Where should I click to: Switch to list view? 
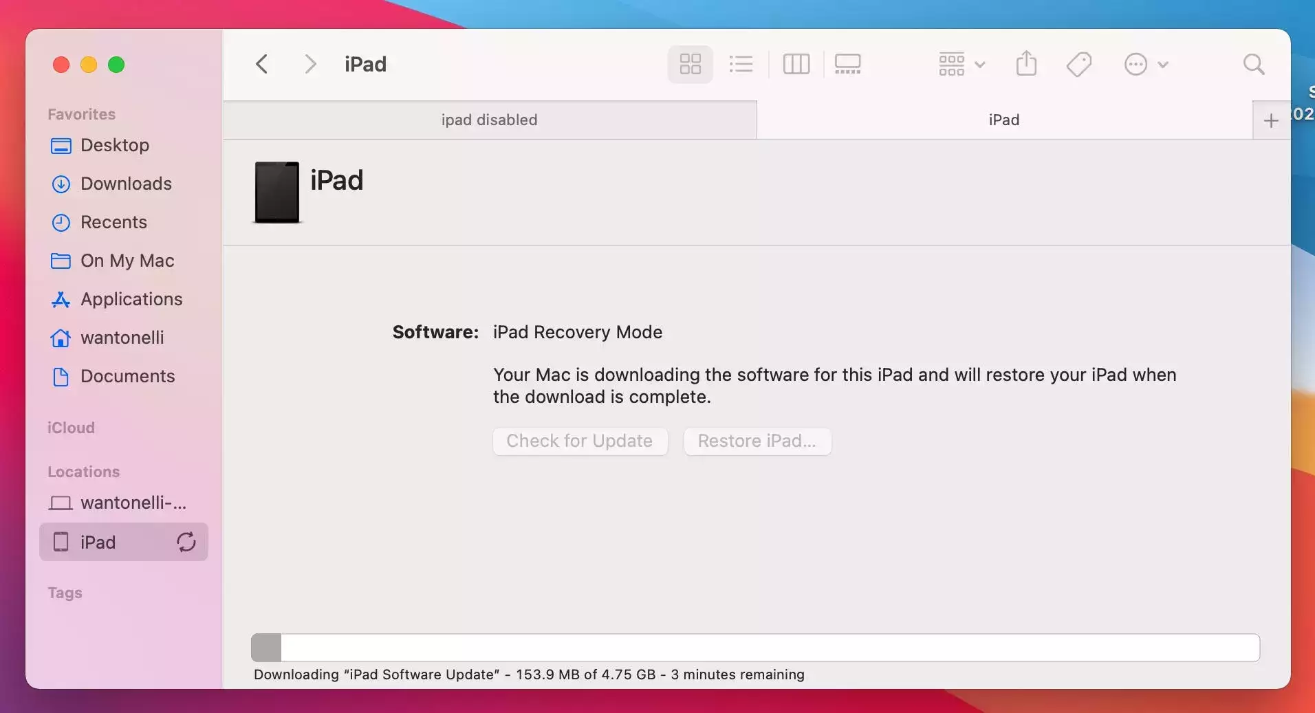coord(741,65)
